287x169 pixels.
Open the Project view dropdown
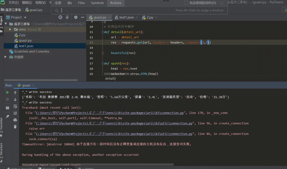(x=25, y=17)
